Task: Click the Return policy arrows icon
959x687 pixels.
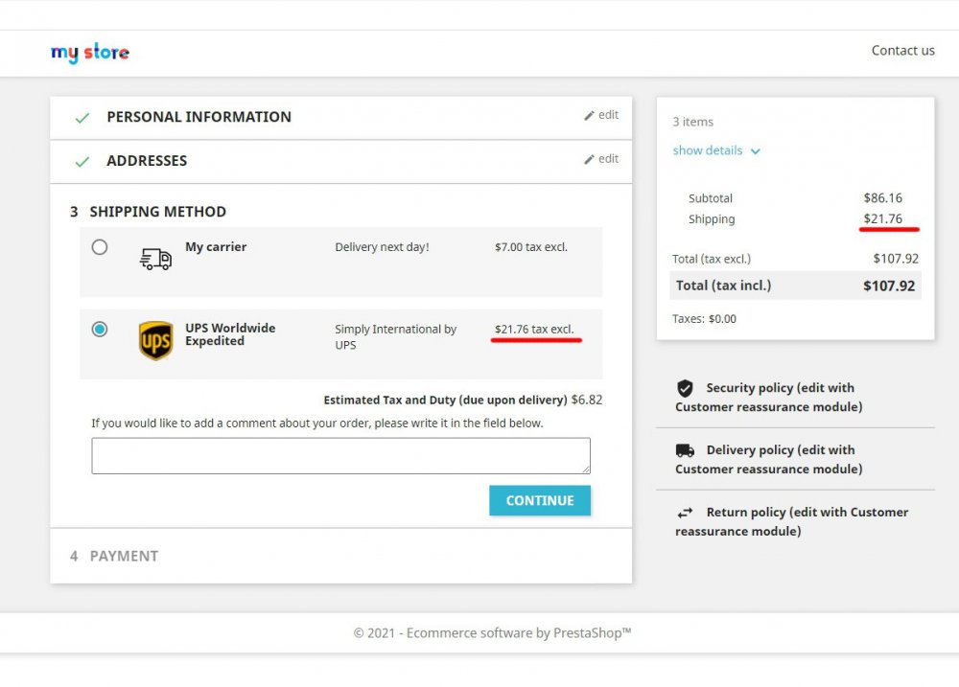Action: click(x=685, y=513)
